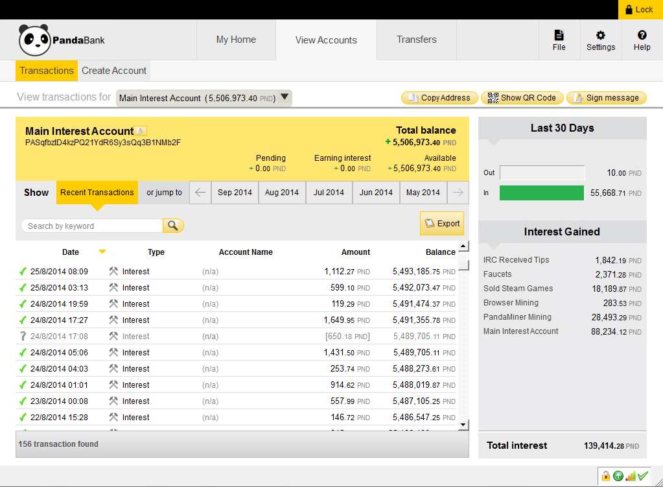Viewport: 663px width, 487px height.
Task: Switch to the Transfers tab
Action: point(416,40)
